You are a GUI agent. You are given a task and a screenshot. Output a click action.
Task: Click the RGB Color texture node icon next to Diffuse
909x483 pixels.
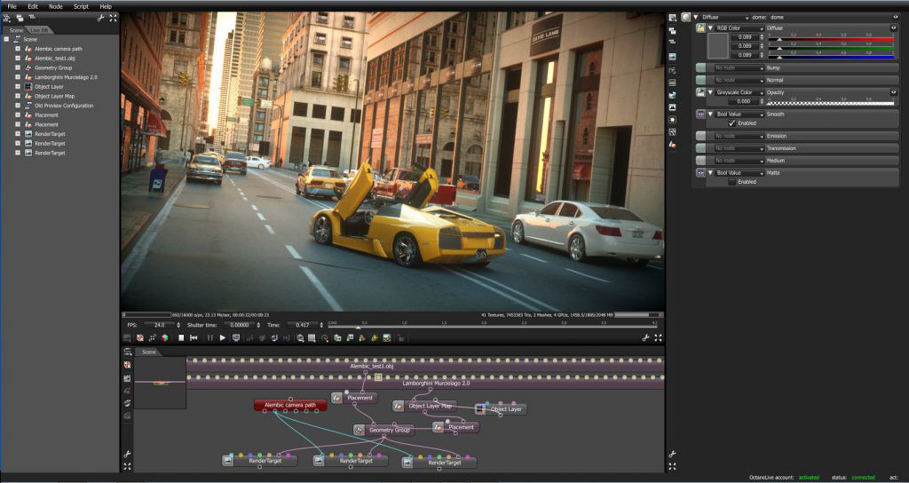point(700,28)
